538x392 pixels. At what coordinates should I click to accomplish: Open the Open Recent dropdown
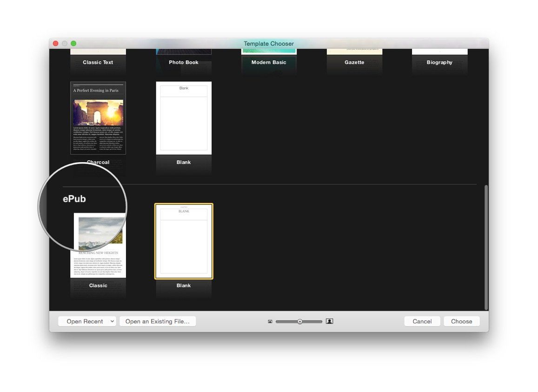(x=86, y=321)
